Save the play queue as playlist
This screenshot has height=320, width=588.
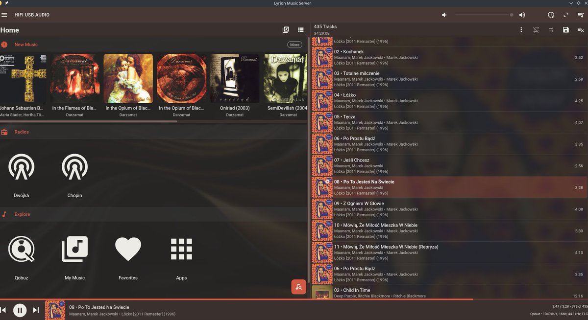[x=566, y=30]
